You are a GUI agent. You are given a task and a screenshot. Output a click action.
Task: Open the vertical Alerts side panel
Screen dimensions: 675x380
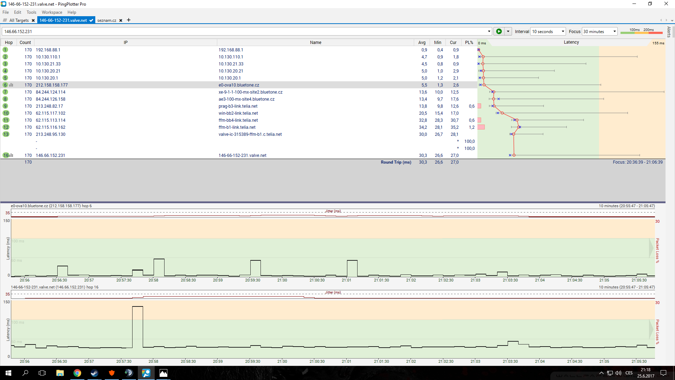(669, 32)
